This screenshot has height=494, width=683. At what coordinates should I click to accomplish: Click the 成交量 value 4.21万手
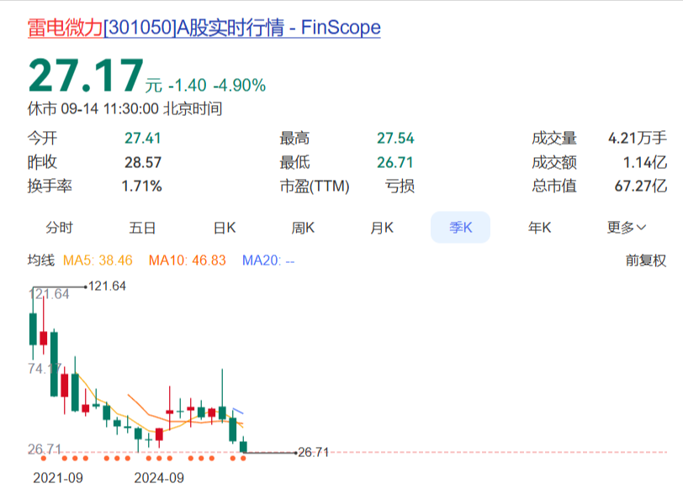tap(638, 138)
